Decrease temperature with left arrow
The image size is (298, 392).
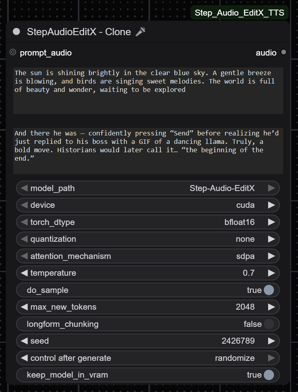point(24,273)
